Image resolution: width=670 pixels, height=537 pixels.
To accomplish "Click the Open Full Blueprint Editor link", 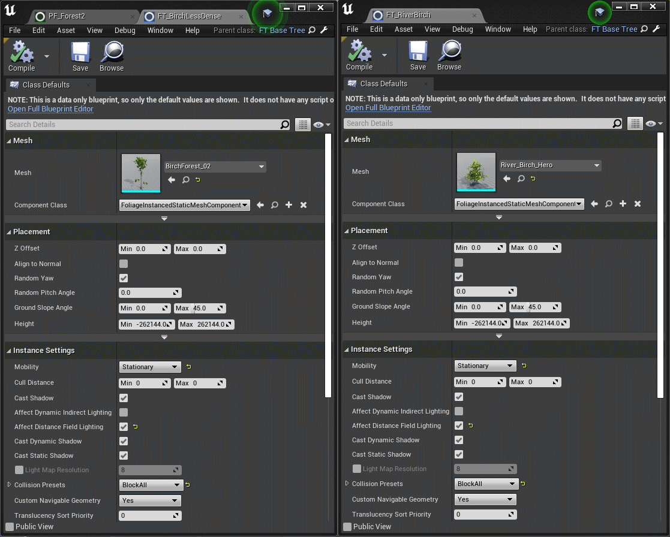I will click(x=50, y=109).
